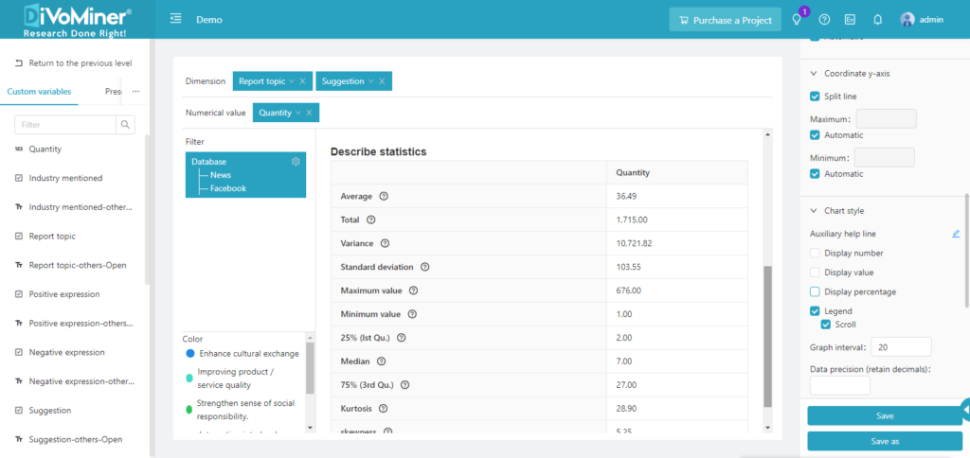The width and height of the screenshot is (970, 458).
Task: Collapse the Coordinate y-axis section
Action: point(814,73)
